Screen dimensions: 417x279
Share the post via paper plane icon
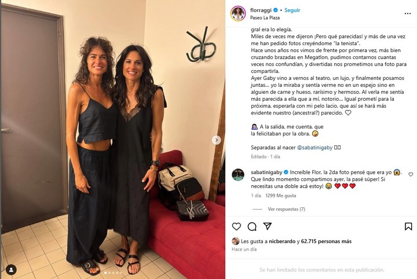click(x=267, y=226)
